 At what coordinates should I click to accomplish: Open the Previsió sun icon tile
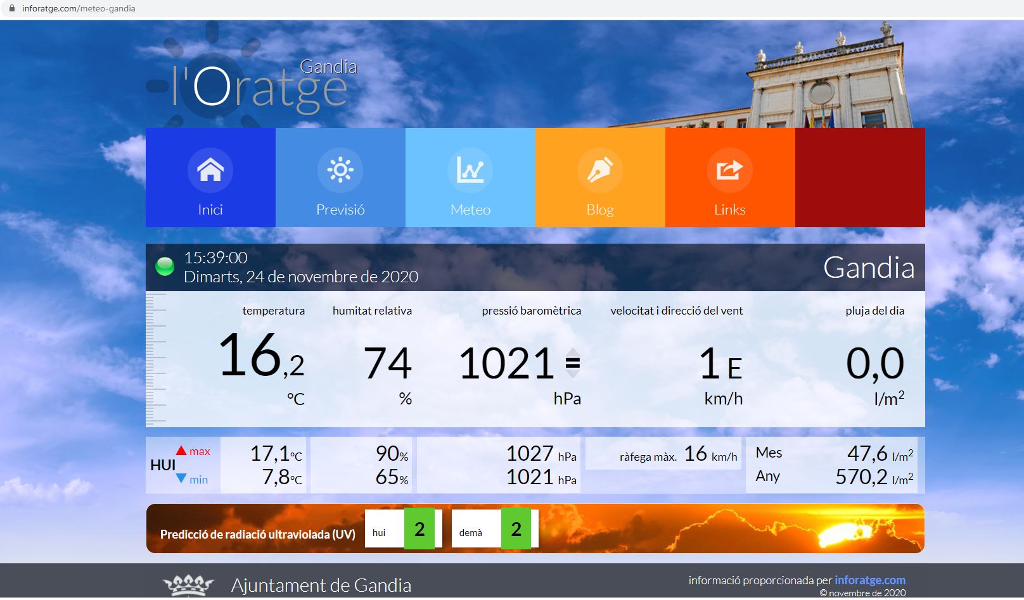tap(340, 170)
